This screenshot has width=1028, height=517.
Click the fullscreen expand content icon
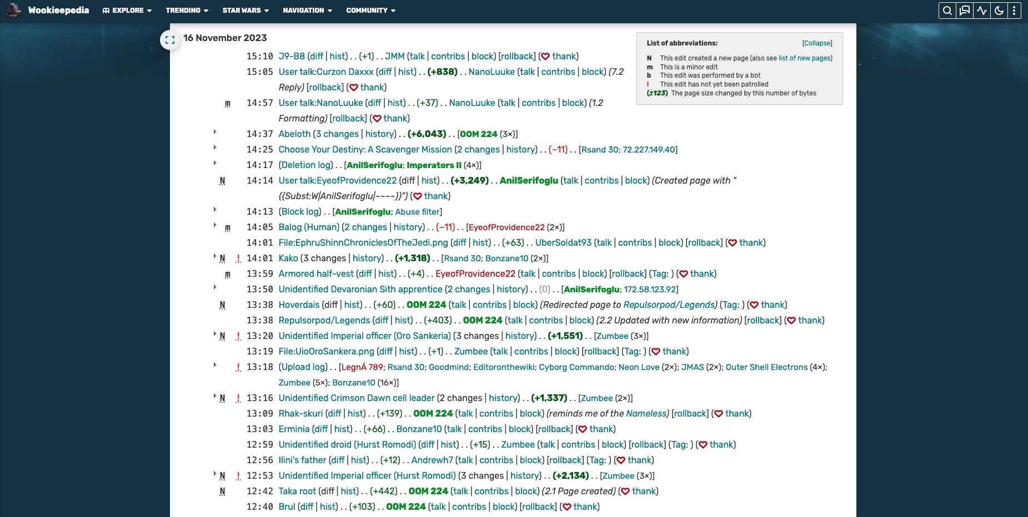[x=170, y=39]
